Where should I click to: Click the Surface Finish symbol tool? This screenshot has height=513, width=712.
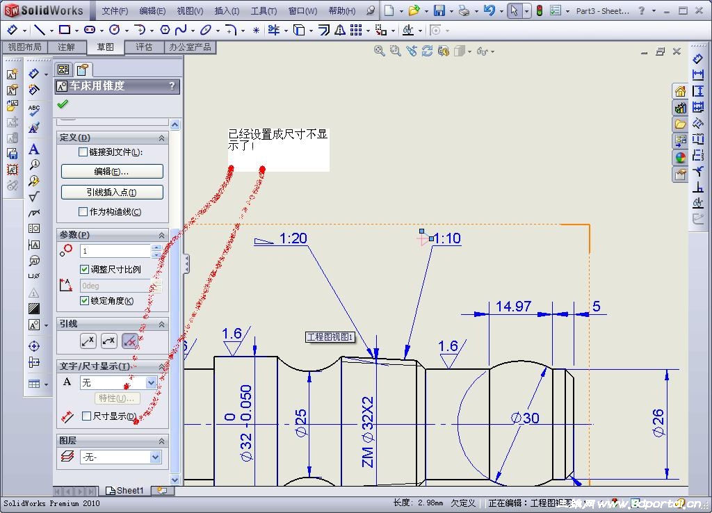(34, 197)
